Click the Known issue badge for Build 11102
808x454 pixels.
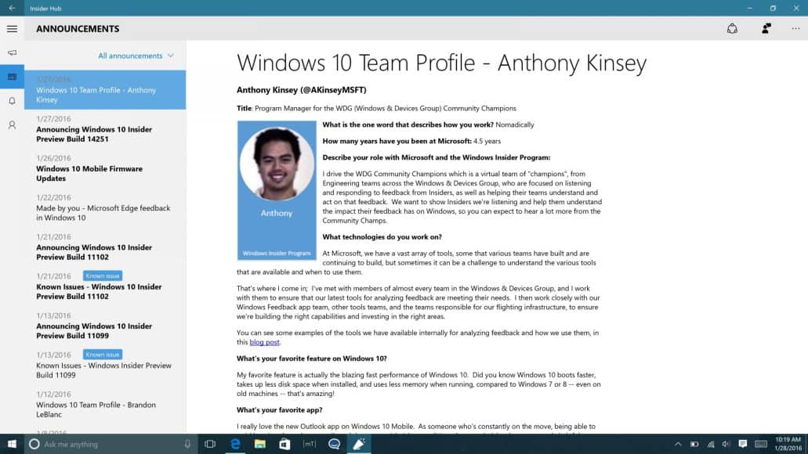103,276
